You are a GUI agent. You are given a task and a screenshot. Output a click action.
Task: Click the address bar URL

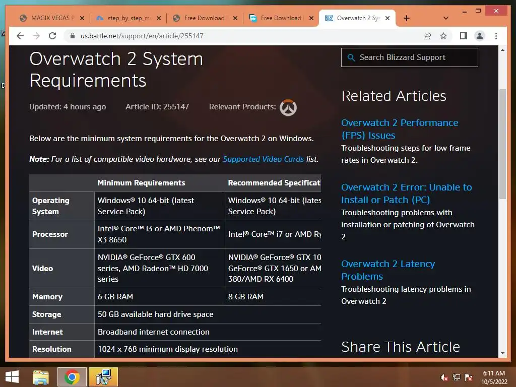142,36
